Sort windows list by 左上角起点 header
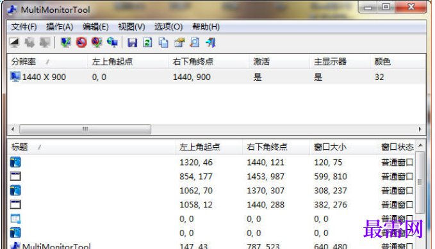This screenshot has width=435, height=249. (x=209, y=147)
